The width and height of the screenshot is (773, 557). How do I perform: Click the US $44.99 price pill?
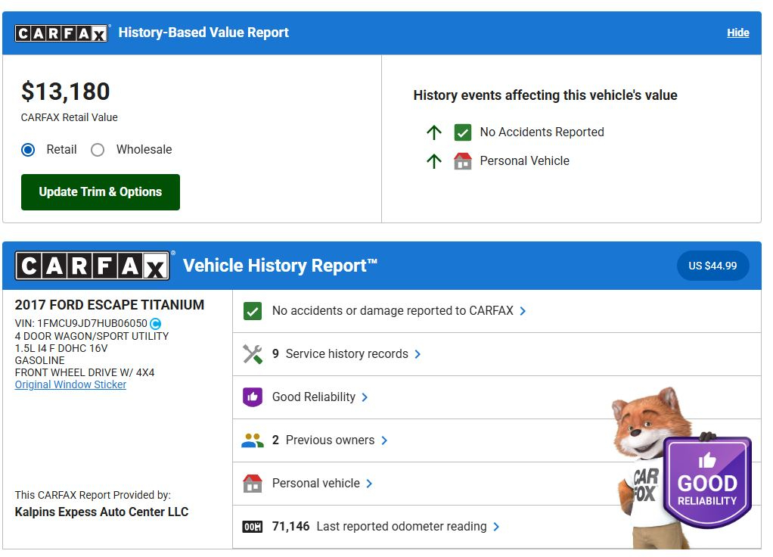712,266
